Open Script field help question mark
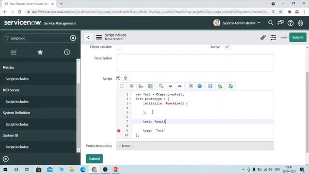This screenshot has height=174, width=309. click(x=118, y=78)
